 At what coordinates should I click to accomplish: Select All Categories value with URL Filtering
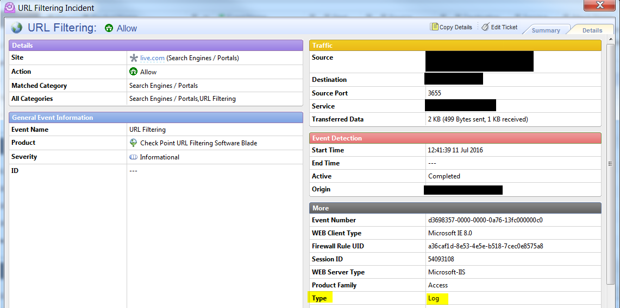click(182, 99)
